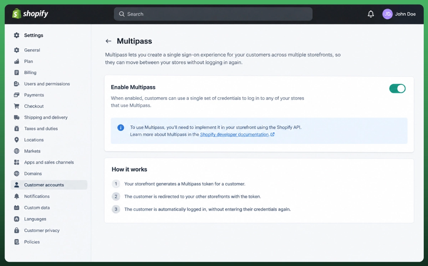The image size is (428, 266).
Task: Click the Settings heading text
Action: click(34, 35)
